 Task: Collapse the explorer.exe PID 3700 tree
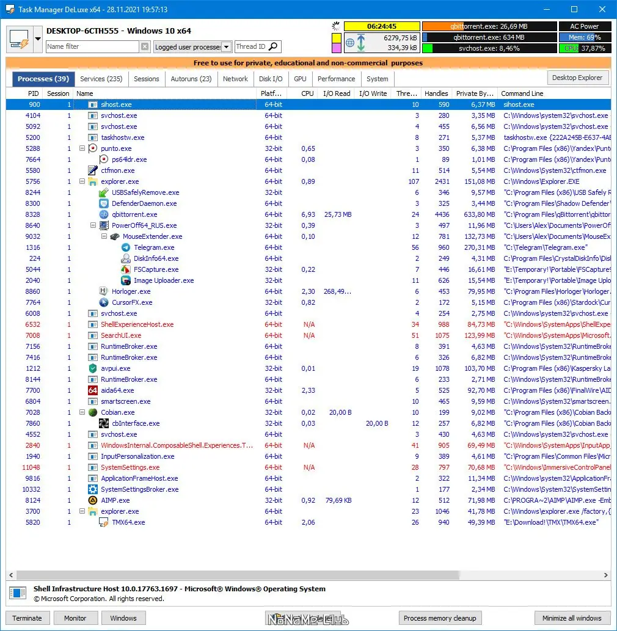[82, 511]
